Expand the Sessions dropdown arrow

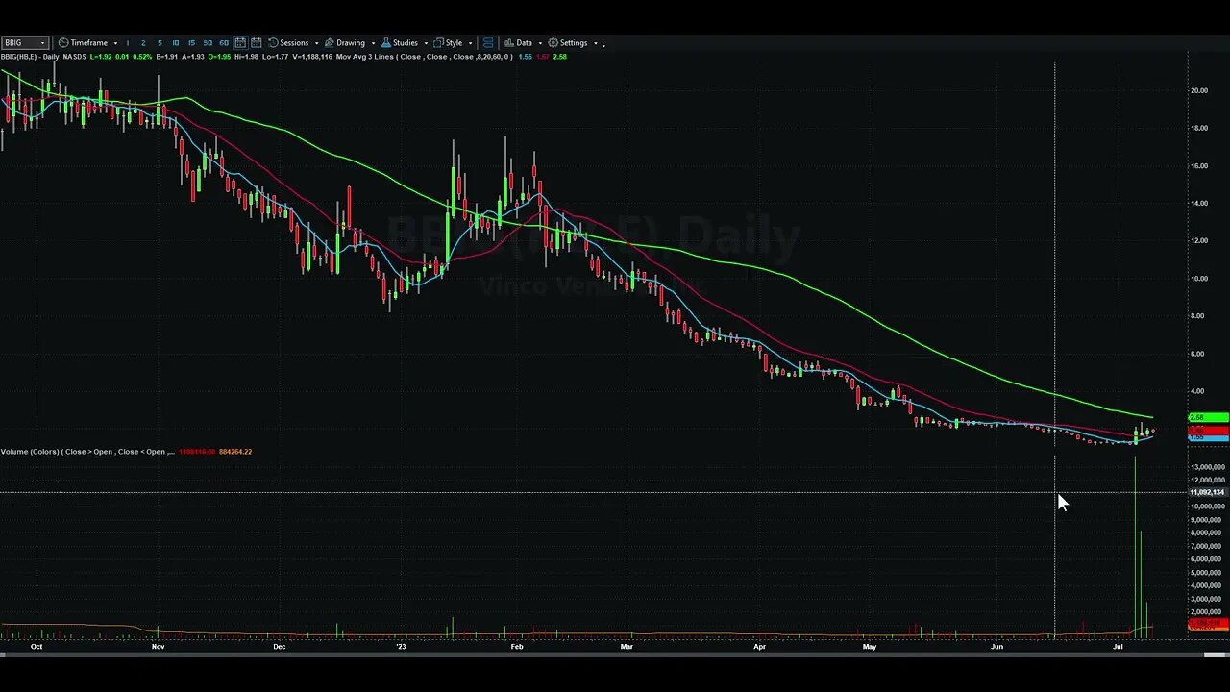point(315,43)
